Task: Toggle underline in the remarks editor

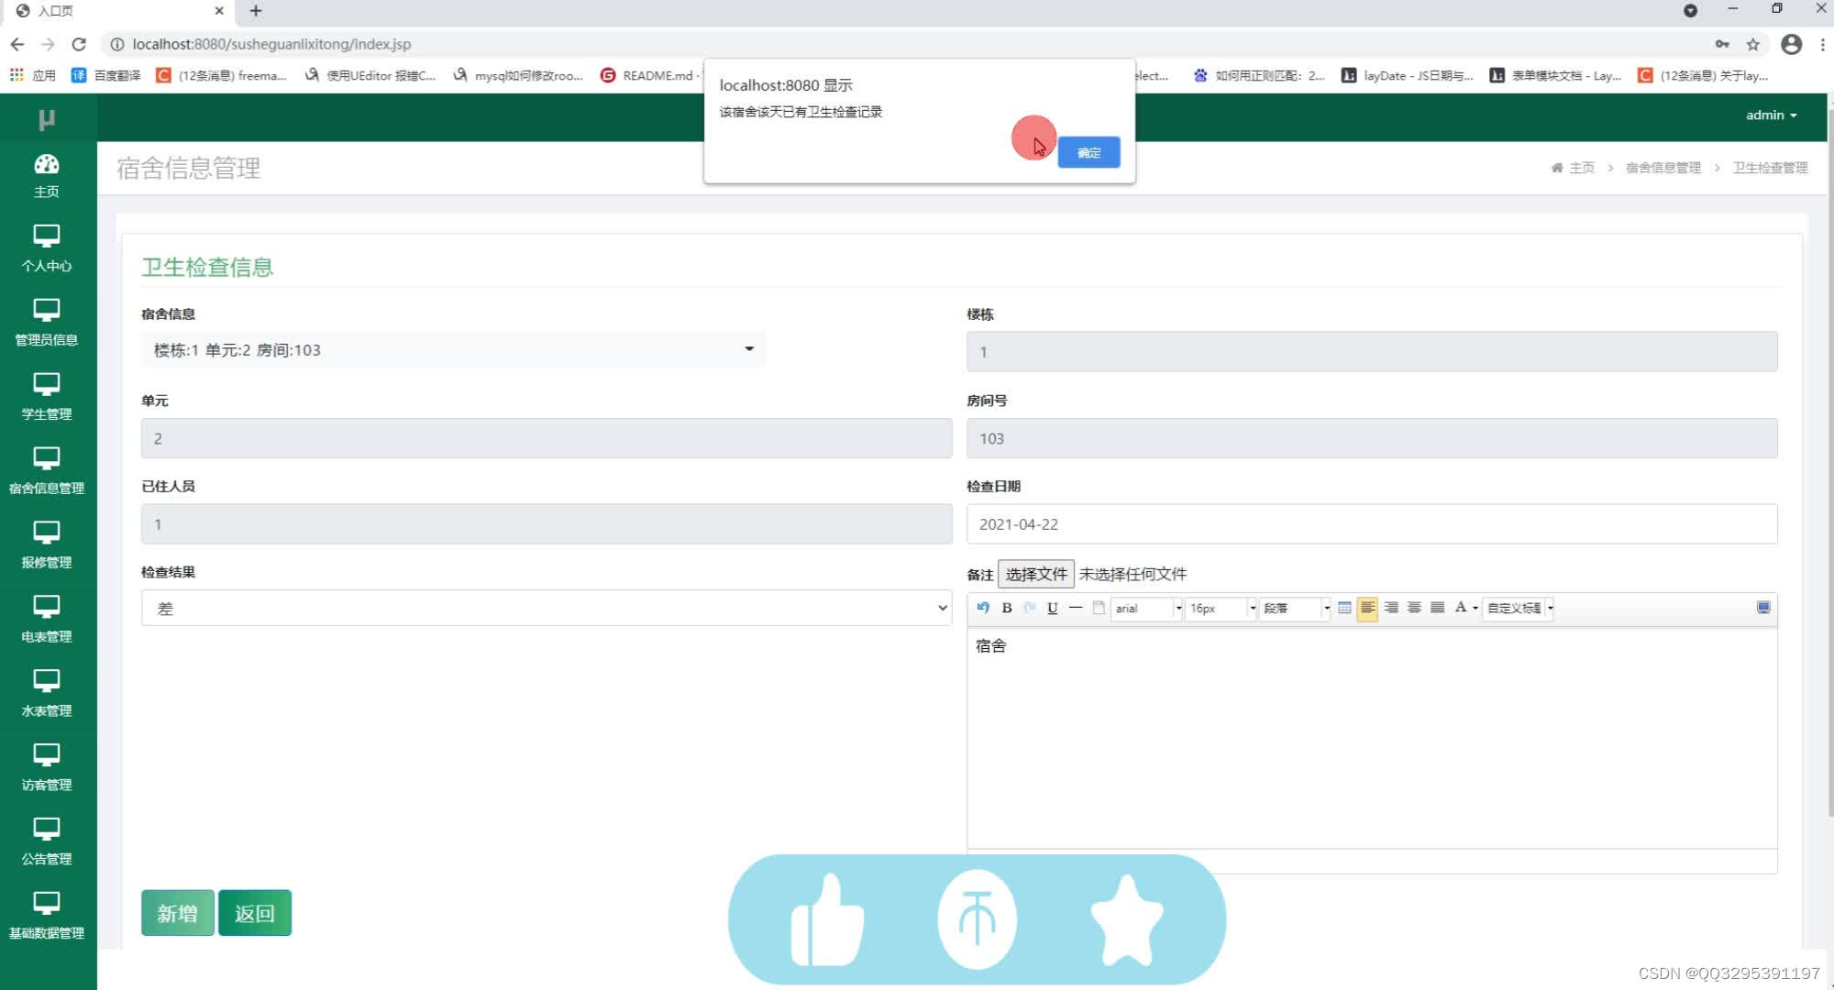Action: coord(1053,608)
